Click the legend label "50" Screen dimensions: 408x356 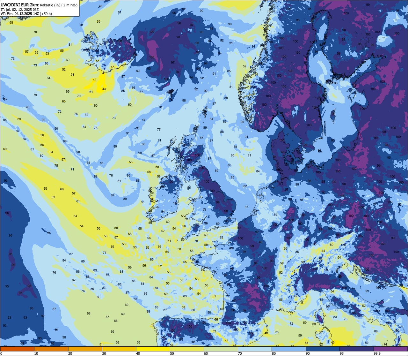point(172,353)
